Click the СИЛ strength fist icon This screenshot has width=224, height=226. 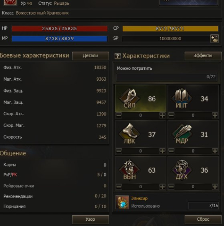[130, 98]
